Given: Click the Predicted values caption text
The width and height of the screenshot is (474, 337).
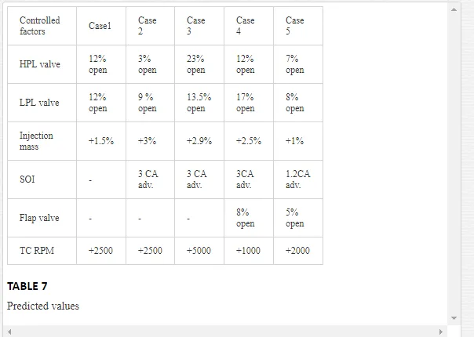Looking at the screenshot, I should (x=43, y=306).
